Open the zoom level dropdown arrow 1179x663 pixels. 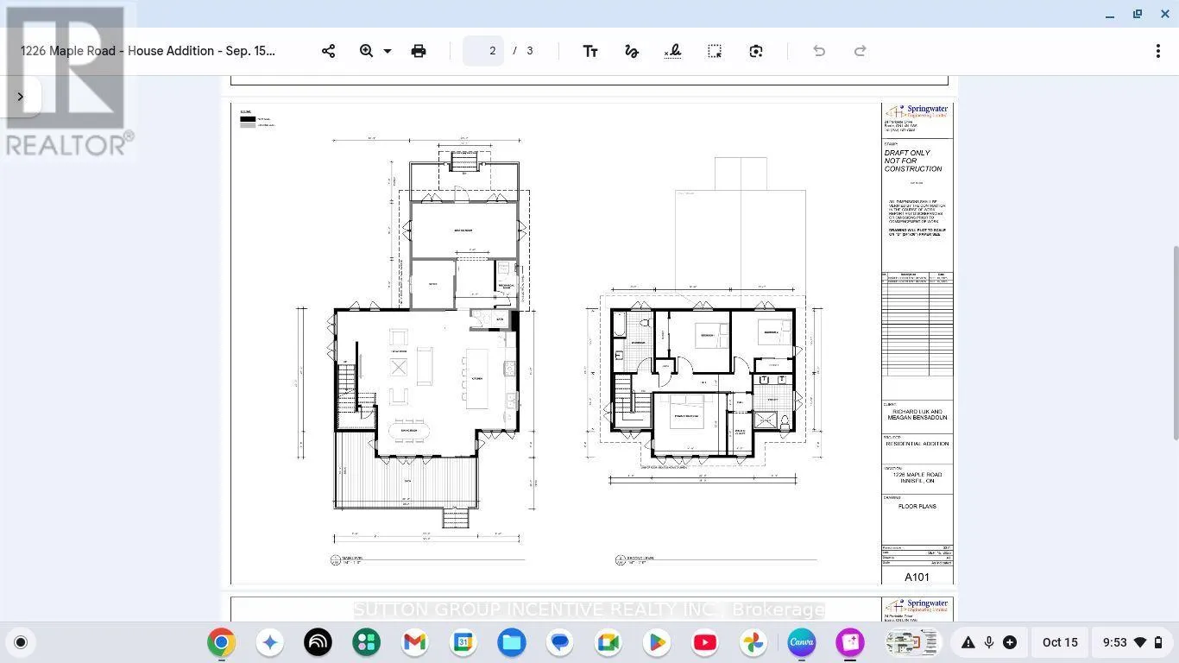pyautogui.click(x=388, y=51)
